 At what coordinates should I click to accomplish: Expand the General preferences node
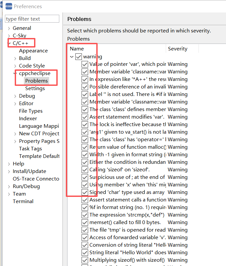pyautogui.click(x=9, y=28)
